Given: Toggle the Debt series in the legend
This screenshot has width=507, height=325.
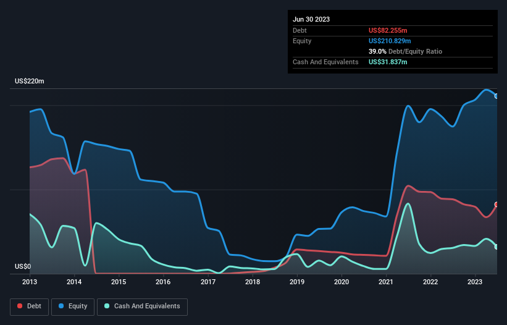Looking at the screenshot, I should click(29, 306).
